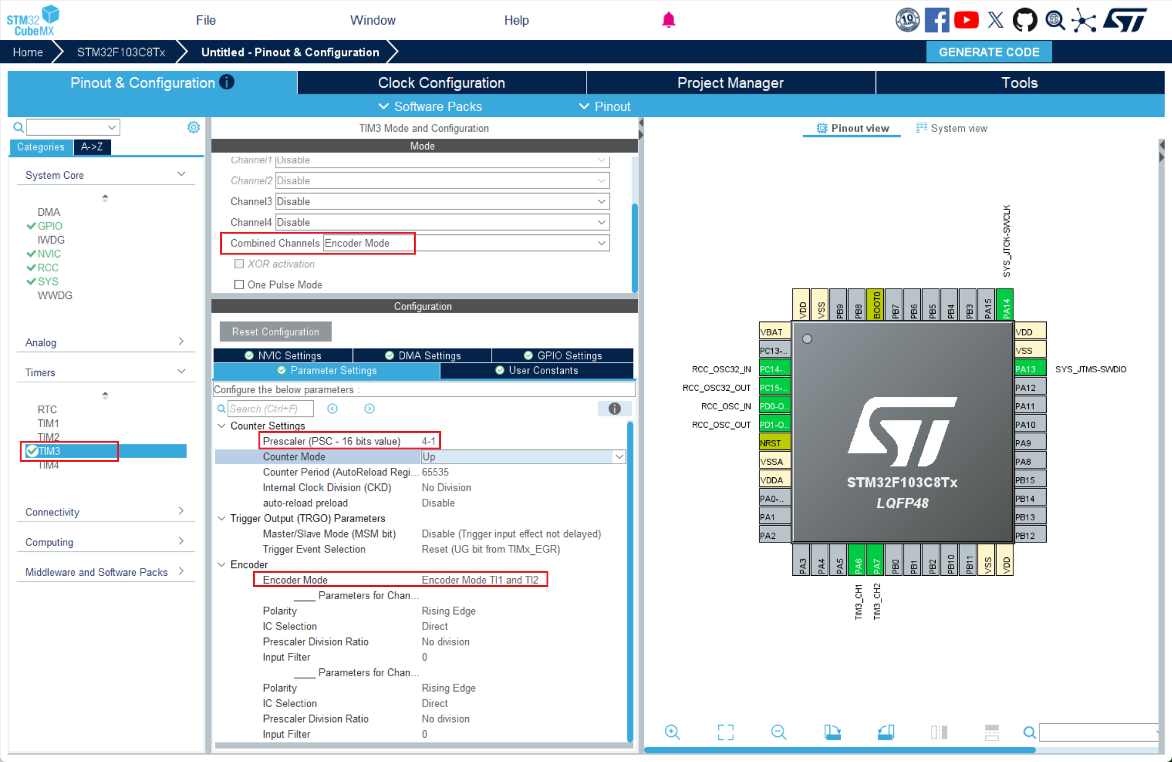Click the ST community network icon
This screenshot has width=1172, height=762.
pyautogui.click(x=1084, y=20)
